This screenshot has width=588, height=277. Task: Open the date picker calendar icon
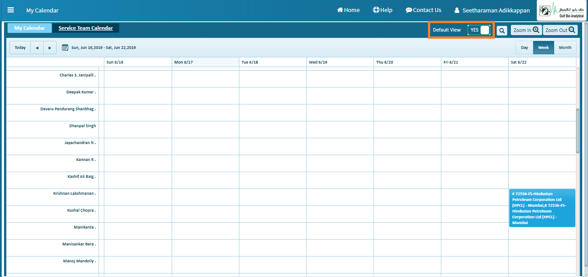pyautogui.click(x=65, y=48)
